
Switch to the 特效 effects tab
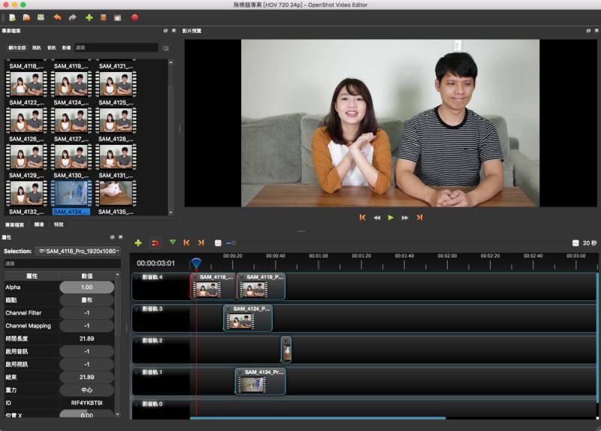[59, 225]
